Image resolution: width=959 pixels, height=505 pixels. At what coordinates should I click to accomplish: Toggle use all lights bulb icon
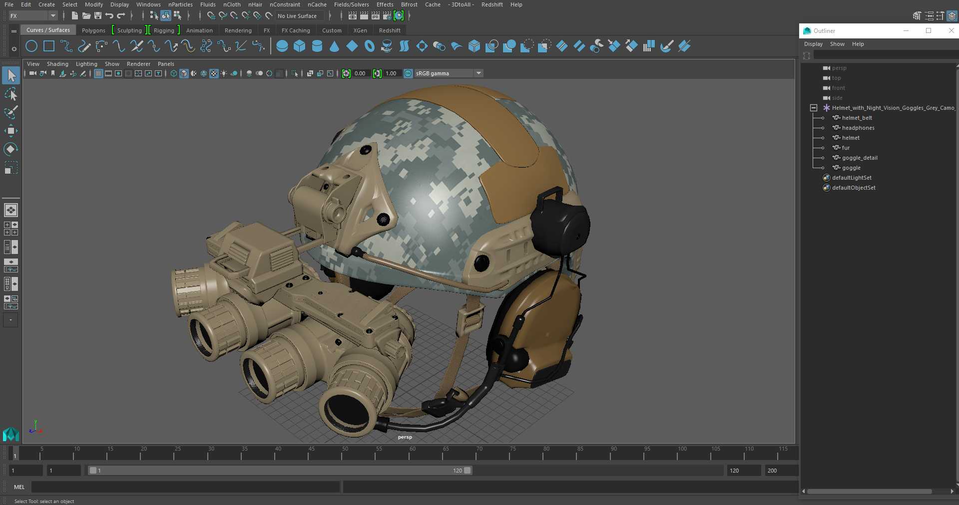[x=224, y=73]
